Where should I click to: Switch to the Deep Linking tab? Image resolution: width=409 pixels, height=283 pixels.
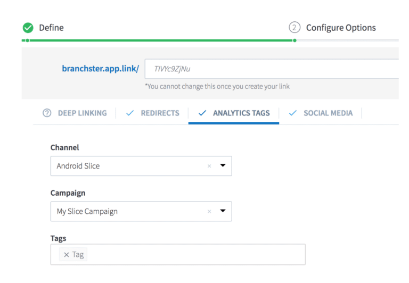coord(82,113)
